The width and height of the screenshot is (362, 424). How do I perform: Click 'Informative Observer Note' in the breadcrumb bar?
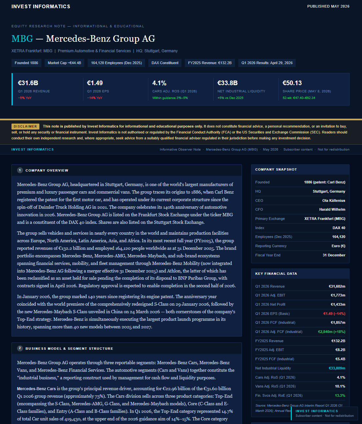tap(180, 150)
